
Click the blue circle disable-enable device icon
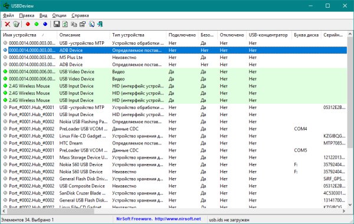pos(45,24)
